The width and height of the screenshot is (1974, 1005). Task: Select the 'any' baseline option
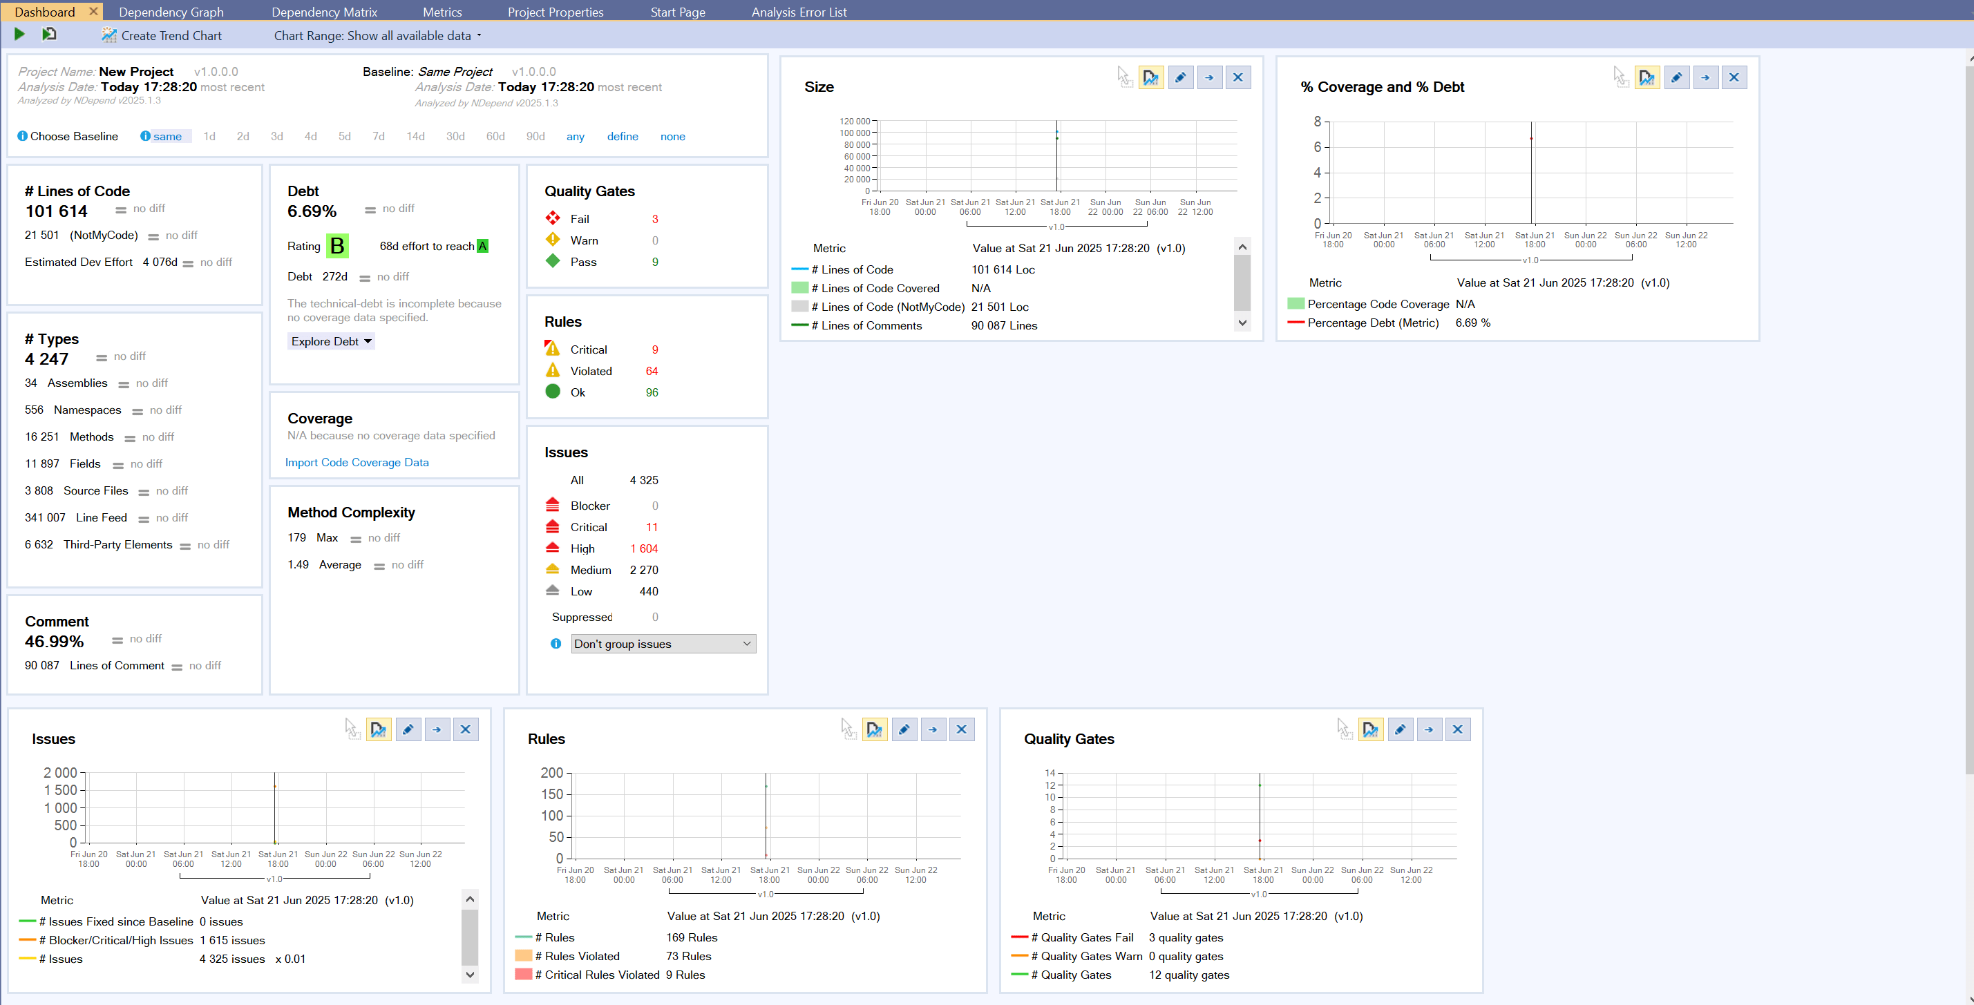575,136
